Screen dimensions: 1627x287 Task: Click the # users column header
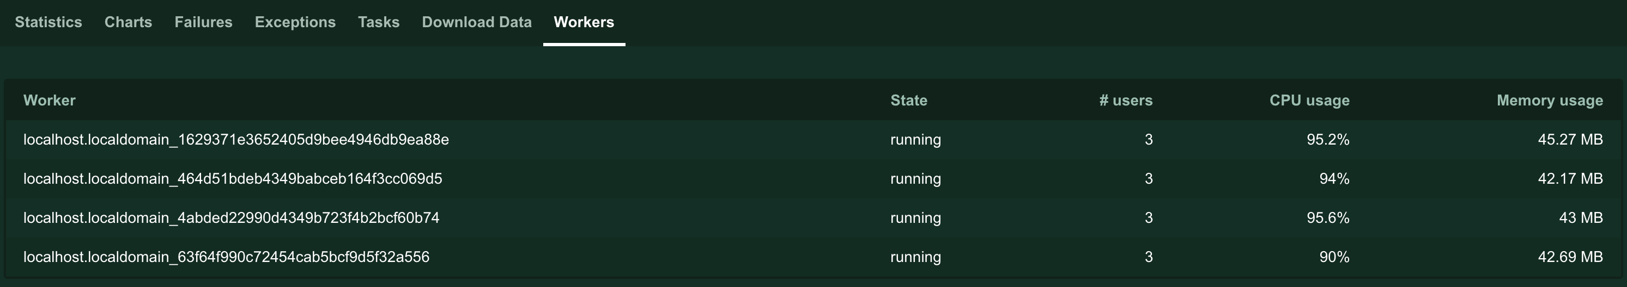1126,101
